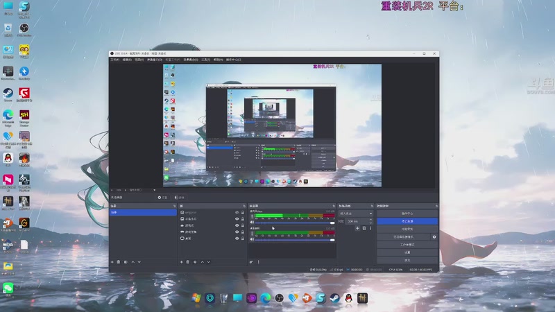Toggle lock on the 桌面 display capture source
This screenshot has height=312, width=555.
(243, 239)
